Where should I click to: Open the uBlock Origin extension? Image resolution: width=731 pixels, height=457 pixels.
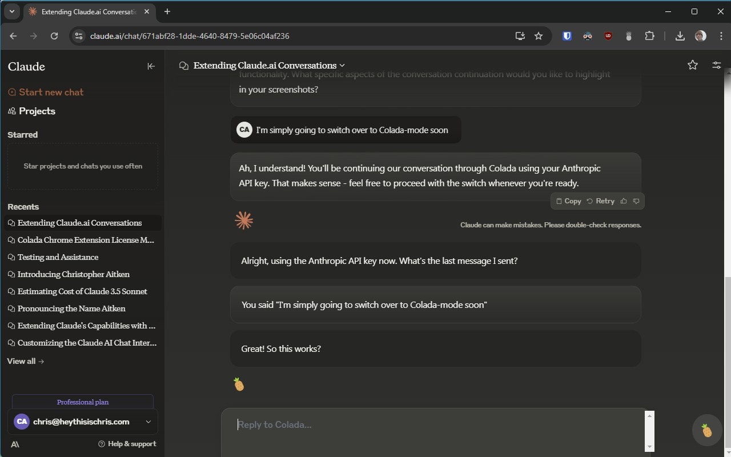608,36
